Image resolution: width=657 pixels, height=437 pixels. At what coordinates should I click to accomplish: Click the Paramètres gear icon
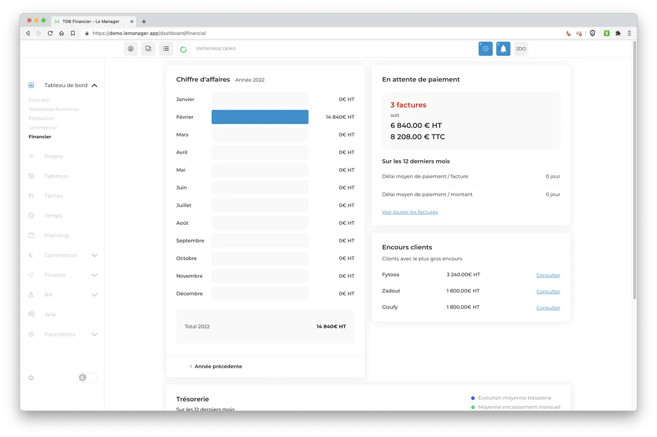[x=31, y=334]
